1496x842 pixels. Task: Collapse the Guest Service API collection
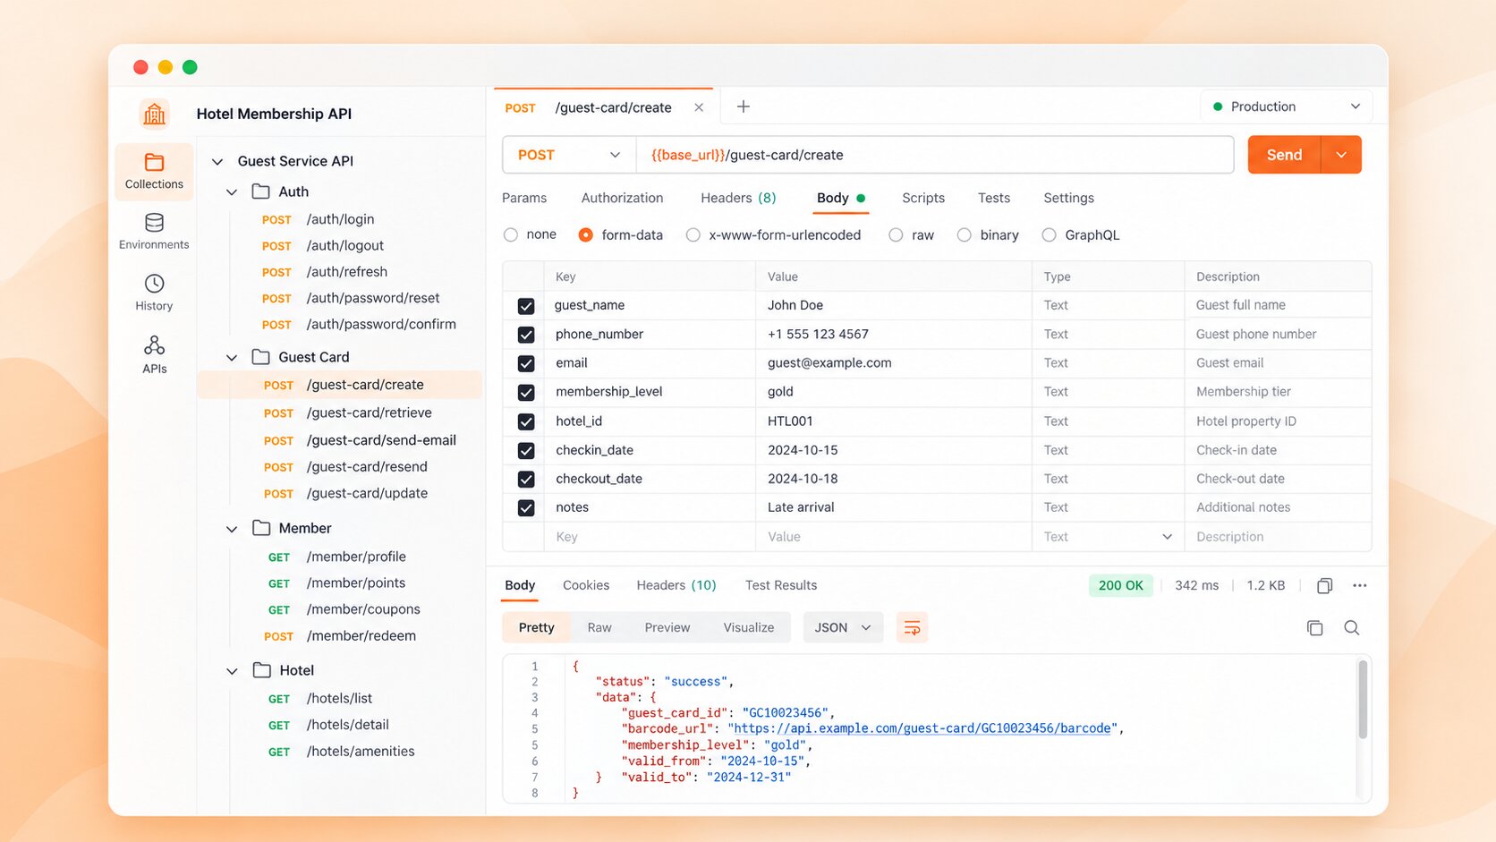click(217, 161)
